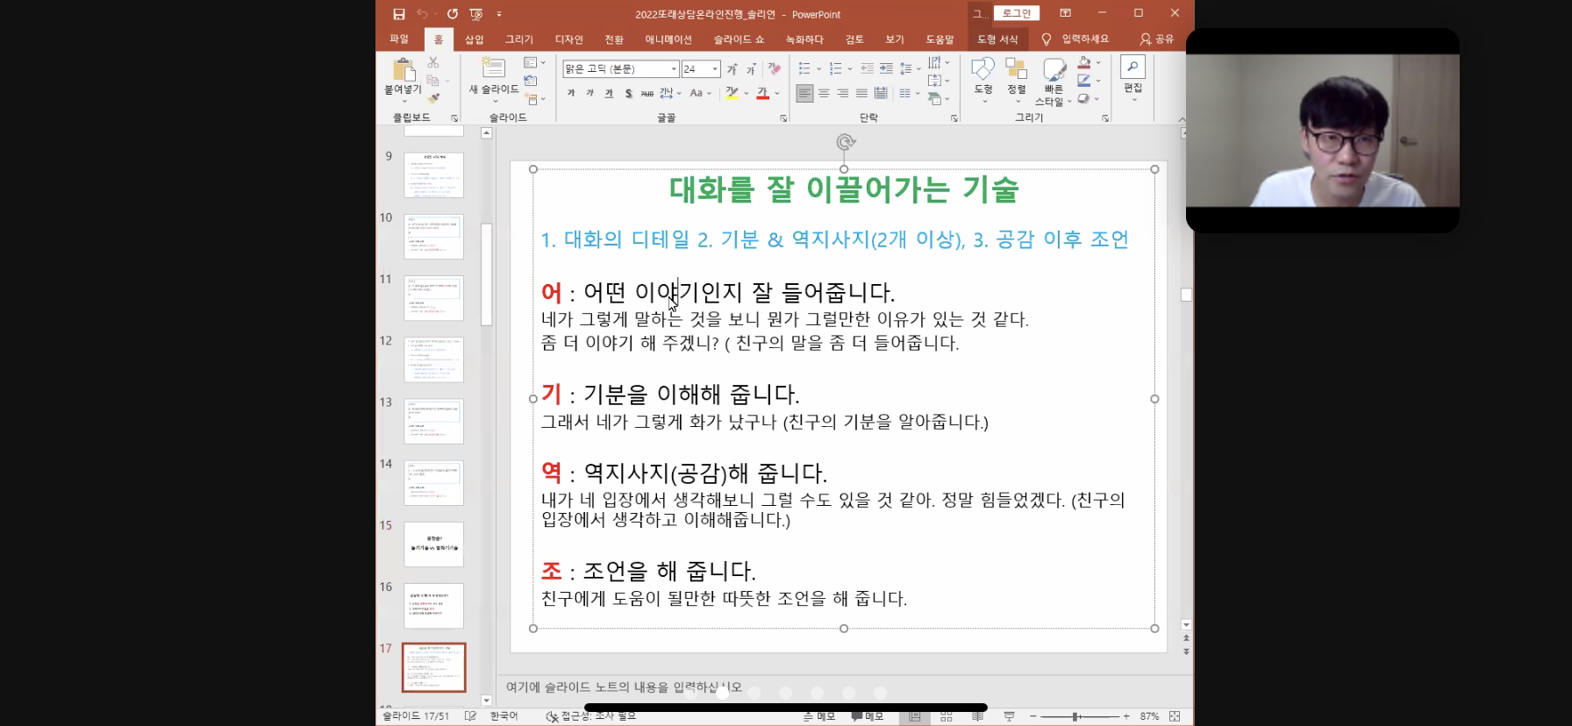This screenshot has width=1572, height=726.
Task: Toggle underline text formatting
Action: (609, 93)
